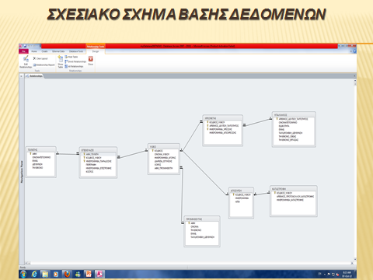Open the Database Tools tab
The height and width of the screenshot is (280, 373).
(x=76, y=51)
